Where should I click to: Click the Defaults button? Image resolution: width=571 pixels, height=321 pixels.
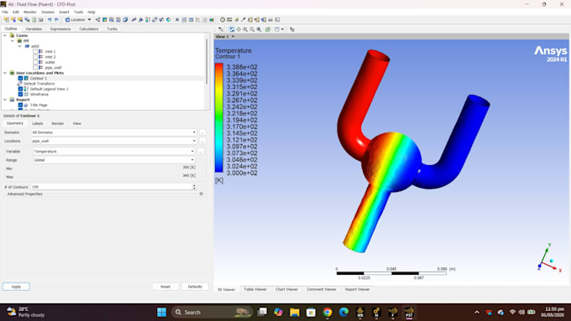click(195, 287)
